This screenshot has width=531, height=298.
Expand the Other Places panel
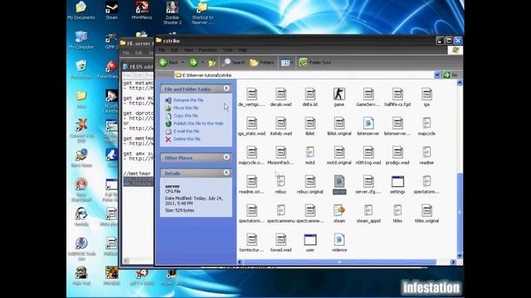click(227, 157)
